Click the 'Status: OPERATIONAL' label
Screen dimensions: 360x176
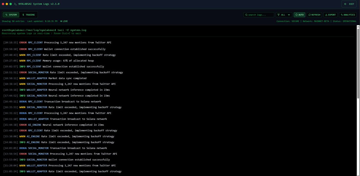pos(345,21)
